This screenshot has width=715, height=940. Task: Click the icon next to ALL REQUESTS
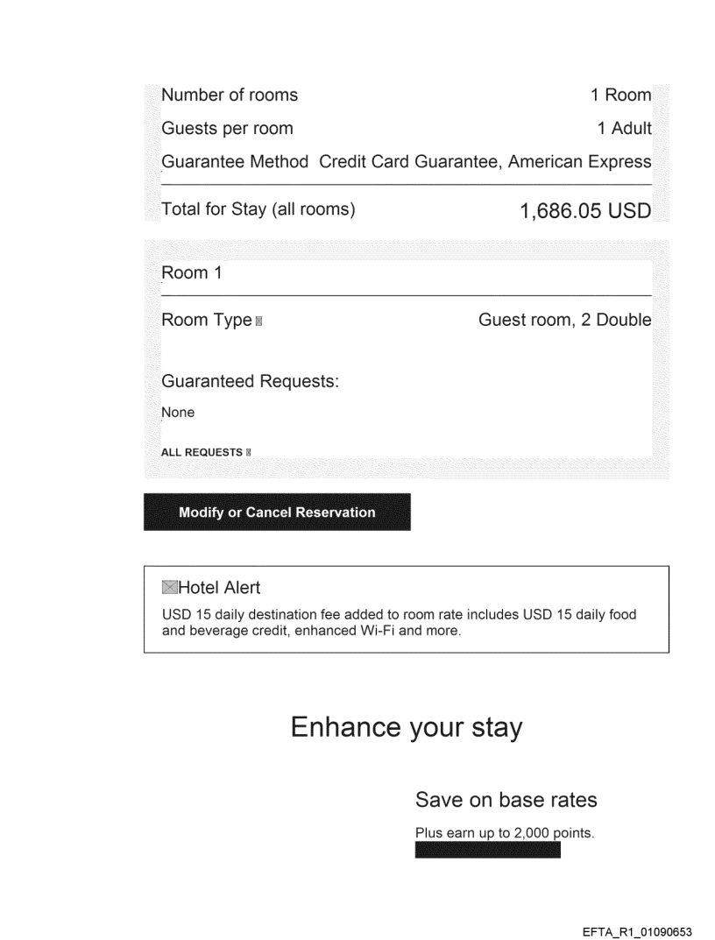pyautogui.click(x=249, y=453)
